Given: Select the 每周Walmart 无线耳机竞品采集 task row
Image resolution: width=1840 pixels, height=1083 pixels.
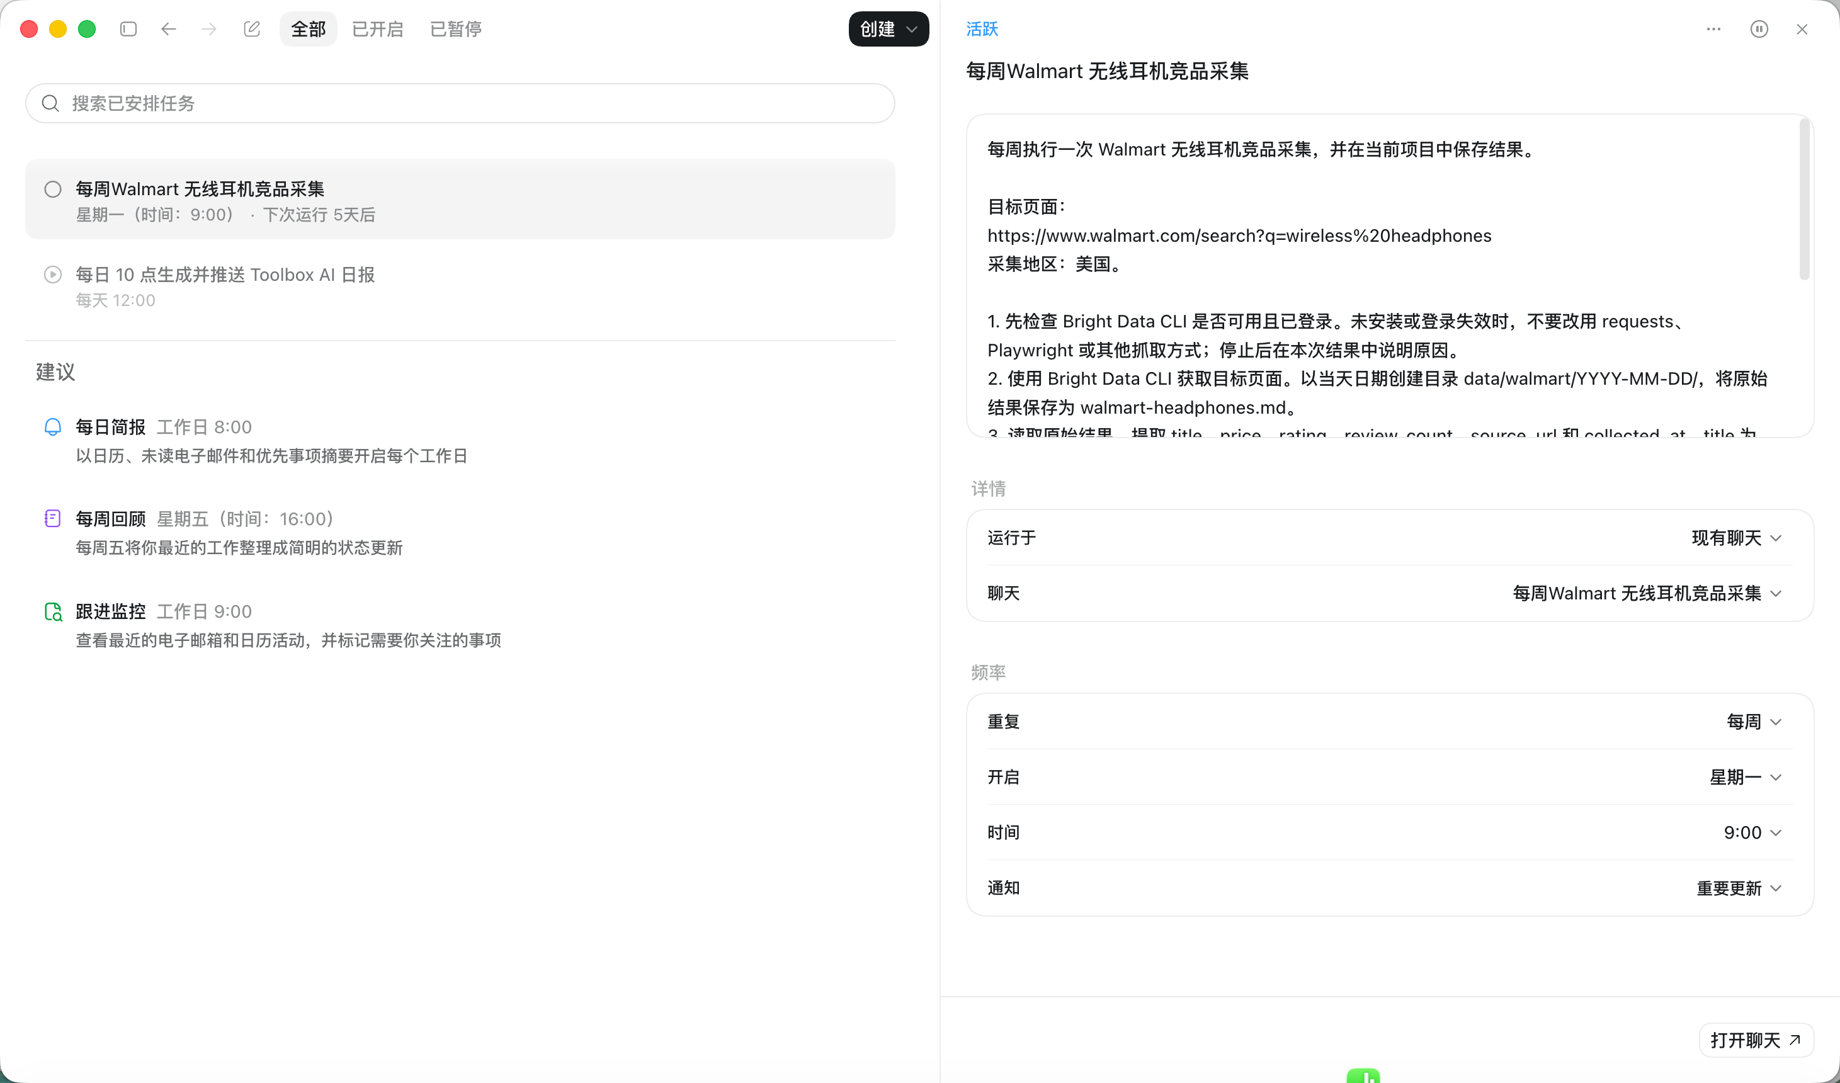Looking at the screenshot, I should [460, 200].
